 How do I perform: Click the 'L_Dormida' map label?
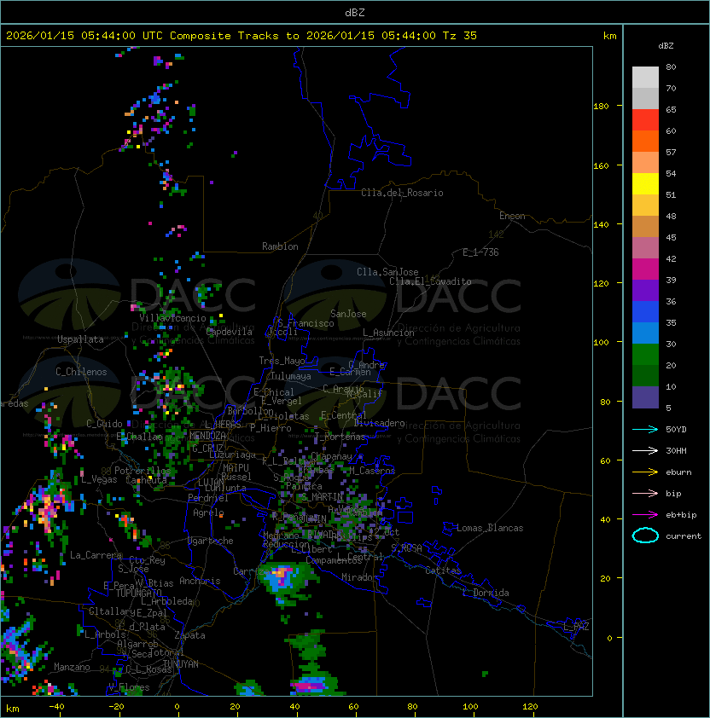(x=486, y=593)
